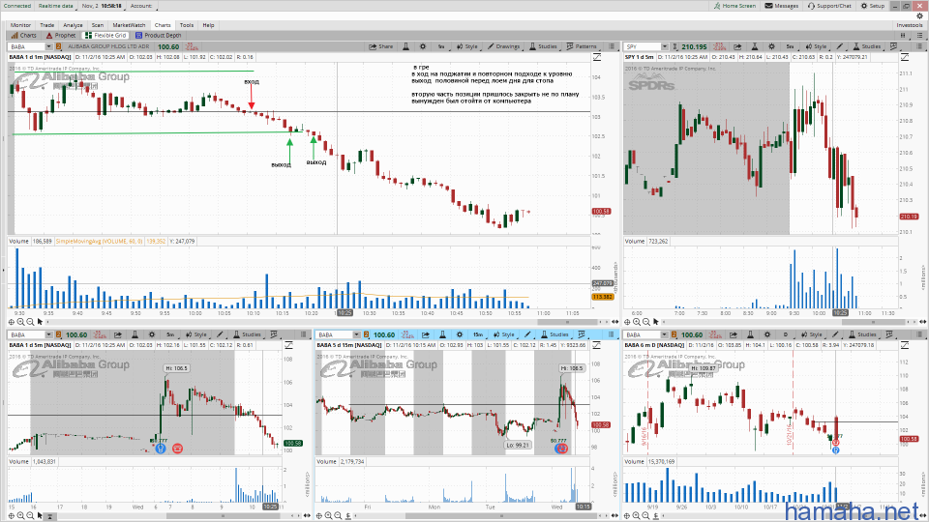Go to the MarketWatch tab
The width and height of the screenshot is (929, 522).
[129, 25]
